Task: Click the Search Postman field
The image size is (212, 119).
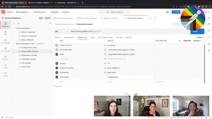Action: coord(114,12)
